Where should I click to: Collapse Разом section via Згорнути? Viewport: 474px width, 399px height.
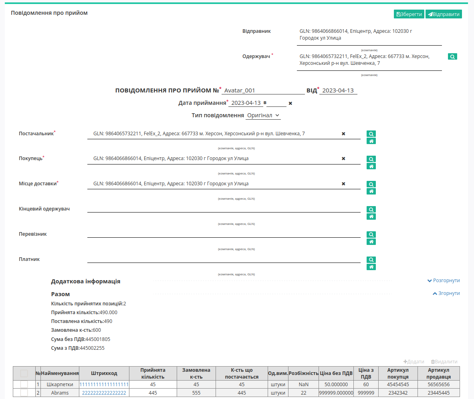(x=446, y=293)
